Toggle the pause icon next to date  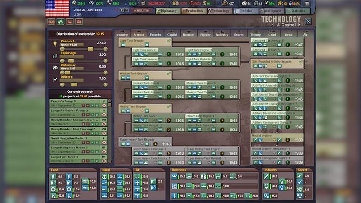116,10
